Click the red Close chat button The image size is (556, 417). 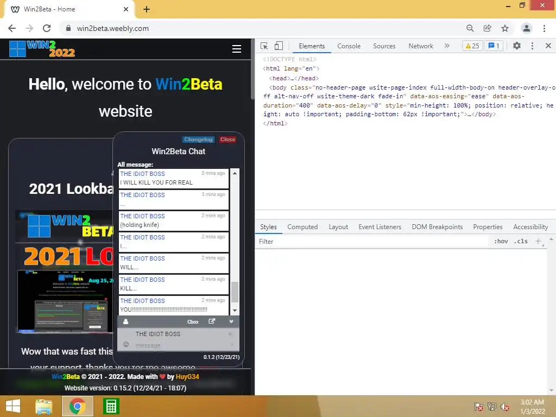coord(228,140)
